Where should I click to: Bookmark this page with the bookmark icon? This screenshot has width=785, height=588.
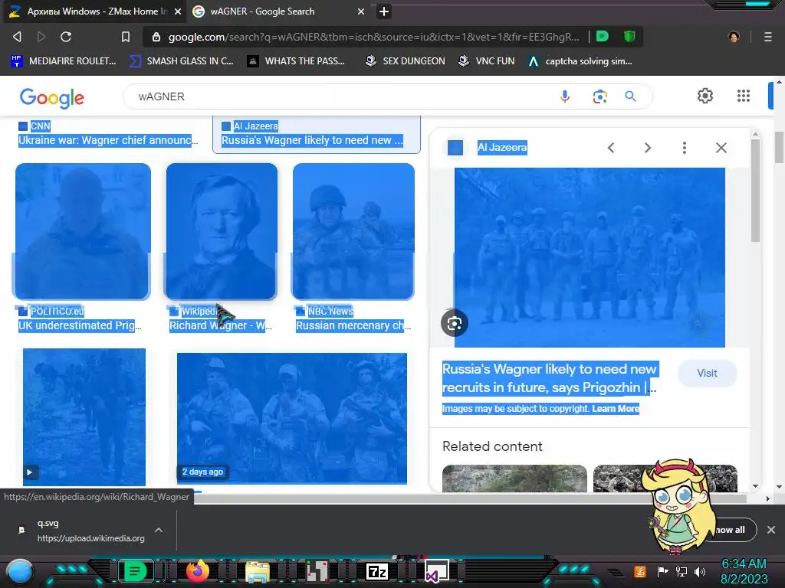pos(126,37)
